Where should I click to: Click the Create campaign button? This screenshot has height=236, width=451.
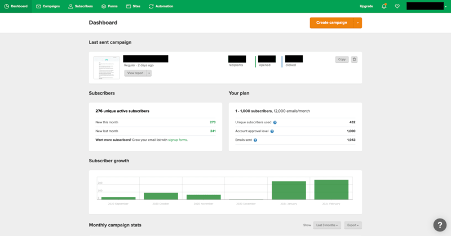tap(331, 23)
